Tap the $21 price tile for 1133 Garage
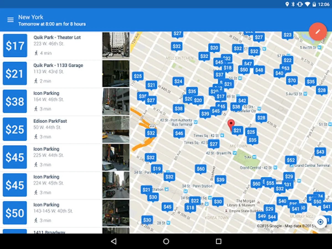 click(x=15, y=74)
